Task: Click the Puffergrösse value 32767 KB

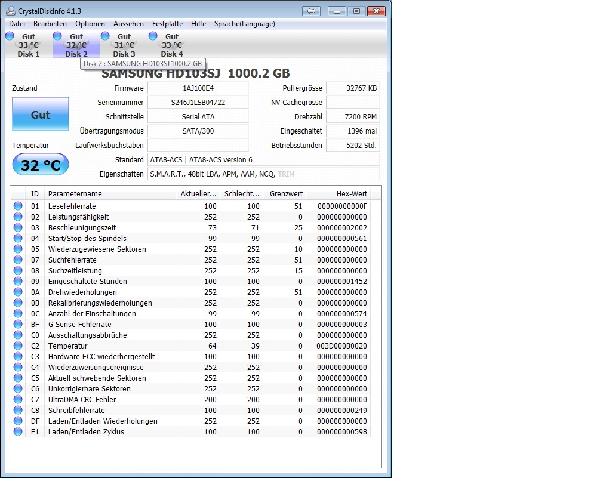Action: pos(353,88)
